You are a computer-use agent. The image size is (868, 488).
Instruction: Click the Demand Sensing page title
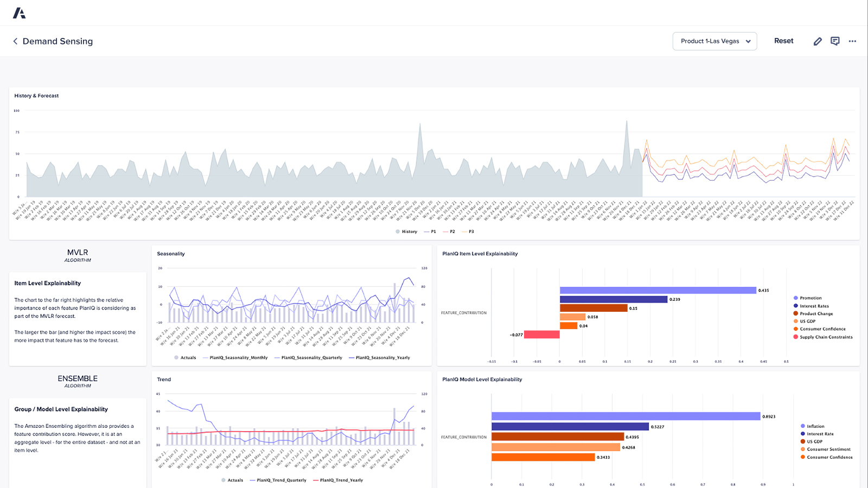tap(57, 41)
